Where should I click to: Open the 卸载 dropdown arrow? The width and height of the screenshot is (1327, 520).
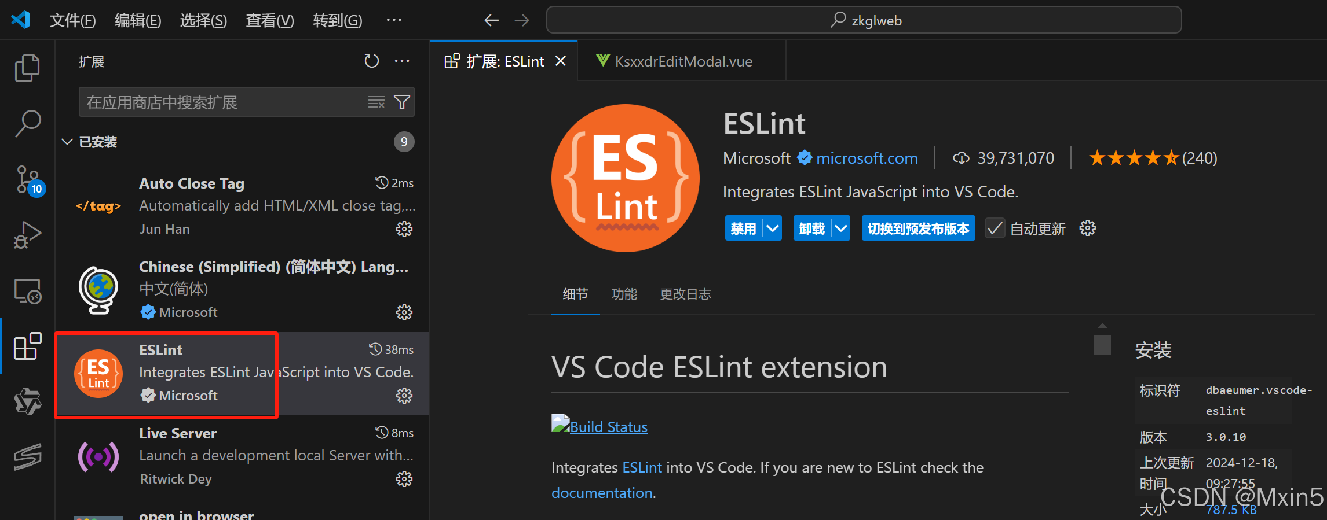pos(840,228)
